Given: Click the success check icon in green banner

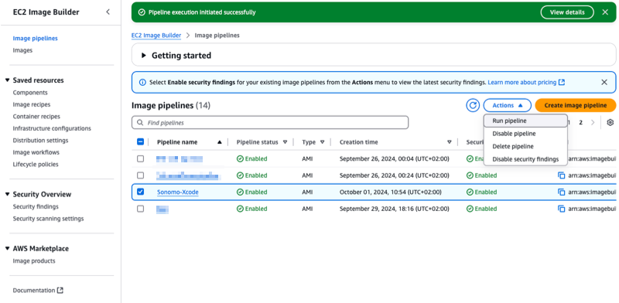Looking at the screenshot, I should (x=142, y=12).
